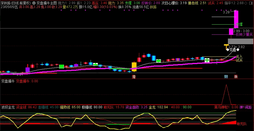Click the 流通56.5亿 float value
Viewport: 254px width, 131px height.
click(x=140, y=7)
